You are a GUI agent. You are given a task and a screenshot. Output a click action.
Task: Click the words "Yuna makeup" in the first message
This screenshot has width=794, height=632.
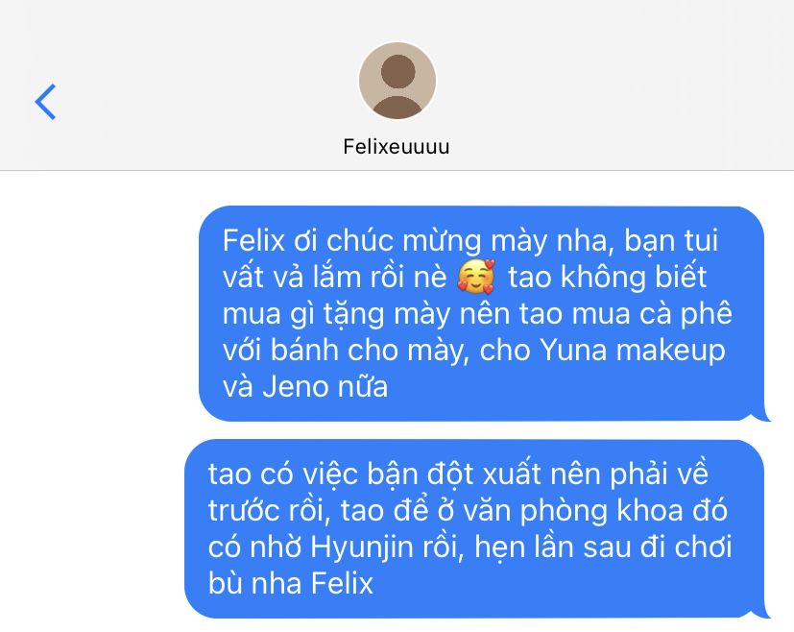633,351
